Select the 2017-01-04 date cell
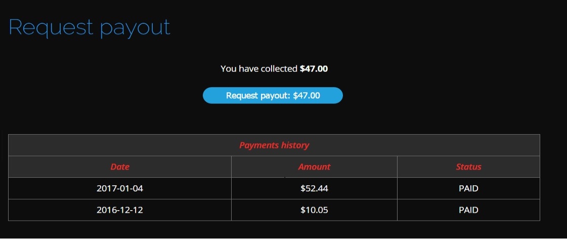The image size is (567, 239). pos(120,188)
